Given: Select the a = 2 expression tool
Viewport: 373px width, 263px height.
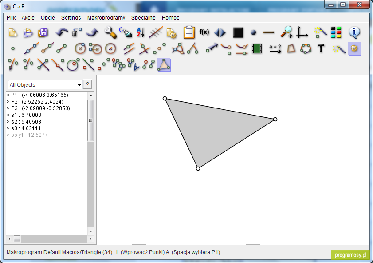Looking at the screenshot, I should 275,48.
